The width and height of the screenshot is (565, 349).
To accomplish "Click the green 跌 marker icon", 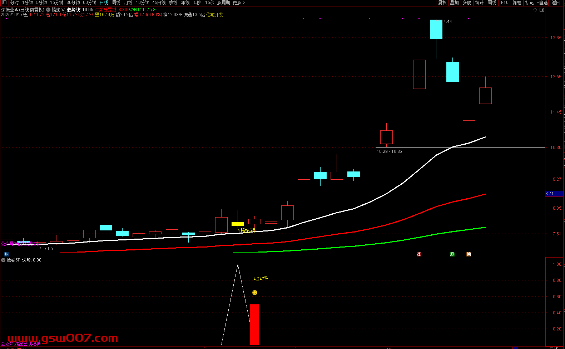I will (452, 254).
